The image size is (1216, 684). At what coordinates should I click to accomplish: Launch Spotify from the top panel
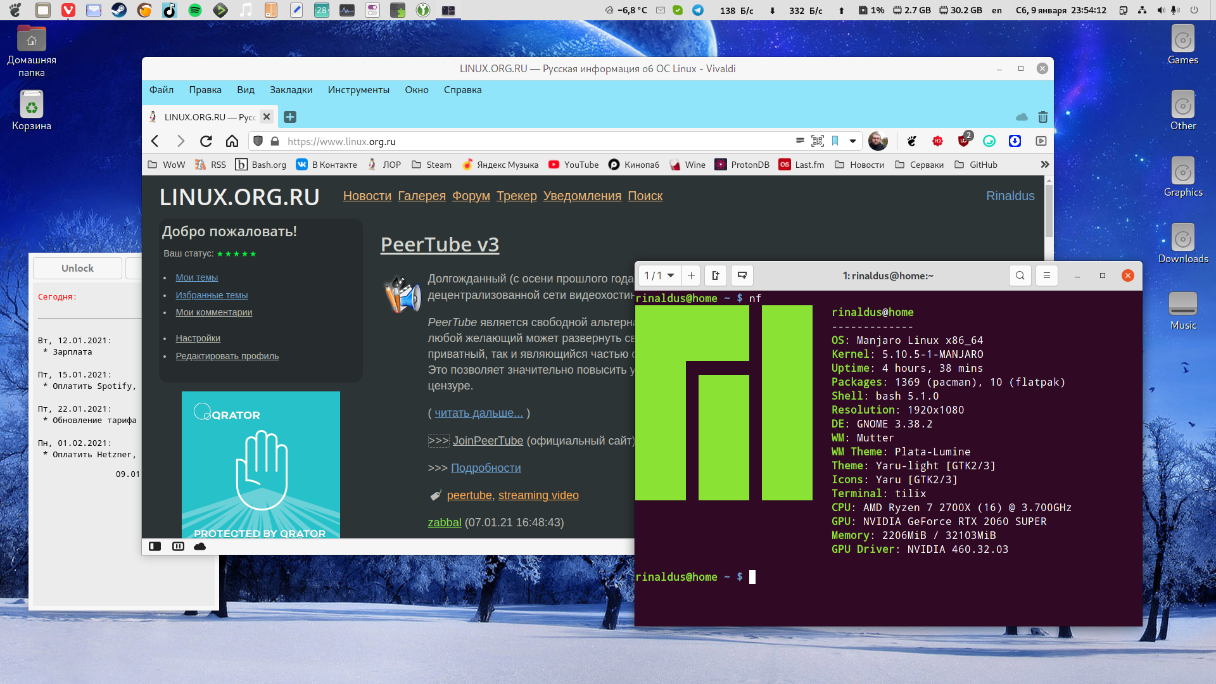(x=195, y=10)
